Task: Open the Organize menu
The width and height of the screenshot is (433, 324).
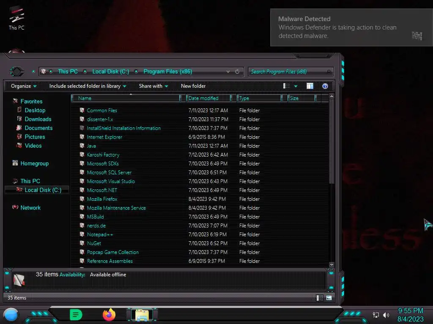Action: 24,86
